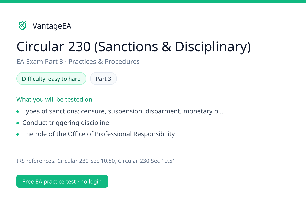Select the Office of Professional Responsibility topic
306x204 pixels.
[x=98, y=134]
